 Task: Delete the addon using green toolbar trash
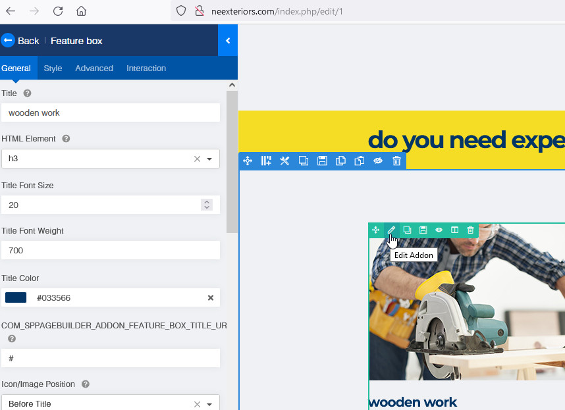(470, 230)
